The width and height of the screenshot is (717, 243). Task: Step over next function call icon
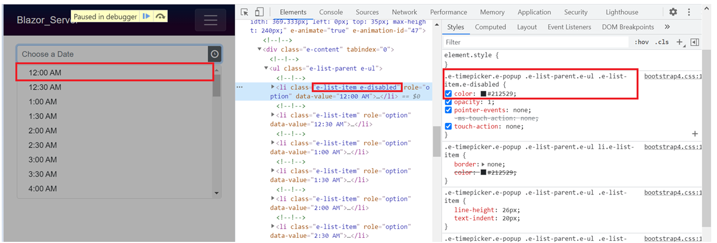[x=160, y=17]
